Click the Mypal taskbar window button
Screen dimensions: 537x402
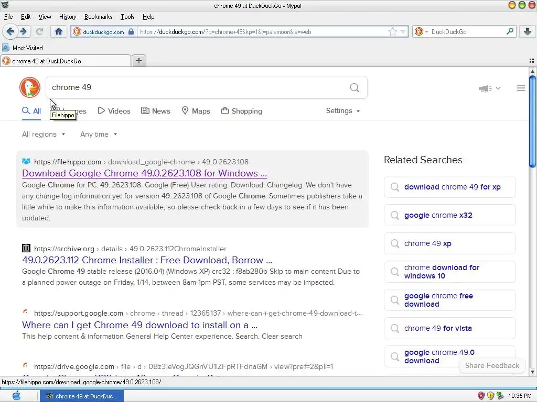click(82, 396)
